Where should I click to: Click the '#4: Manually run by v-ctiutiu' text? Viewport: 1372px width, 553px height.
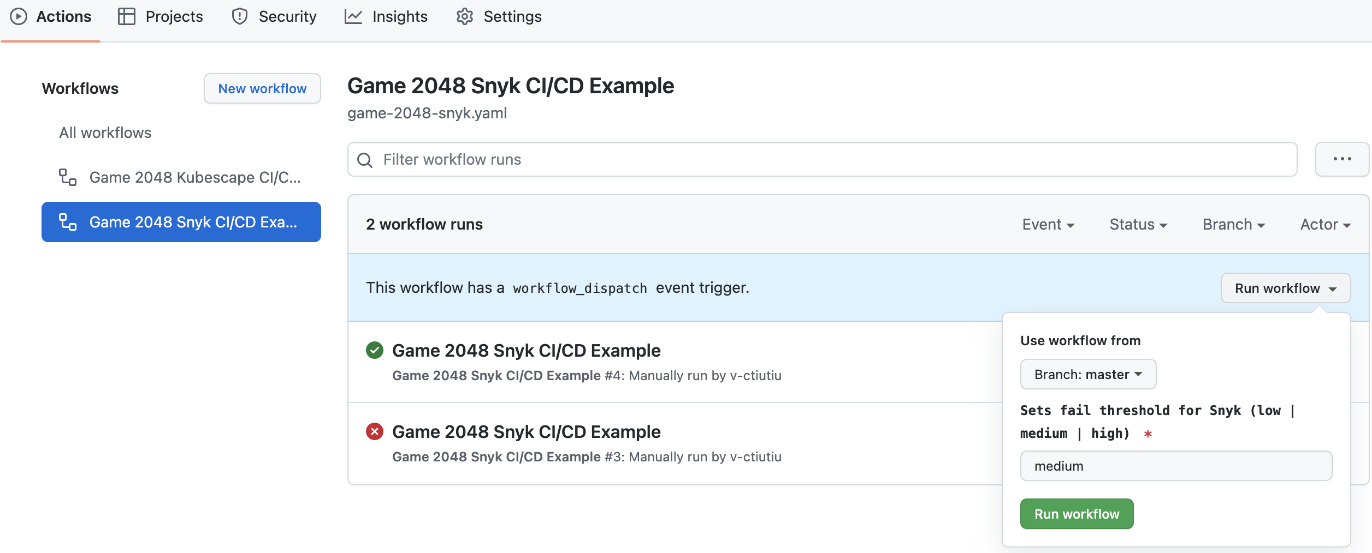pos(693,375)
